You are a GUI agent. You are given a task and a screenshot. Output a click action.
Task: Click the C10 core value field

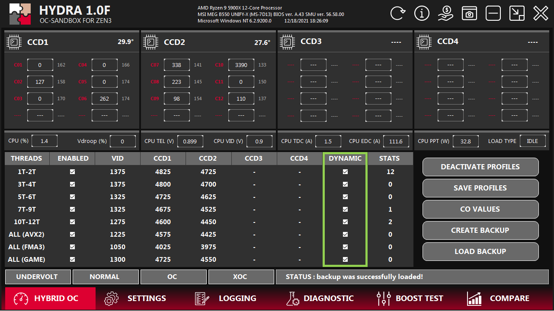pyautogui.click(x=241, y=65)
